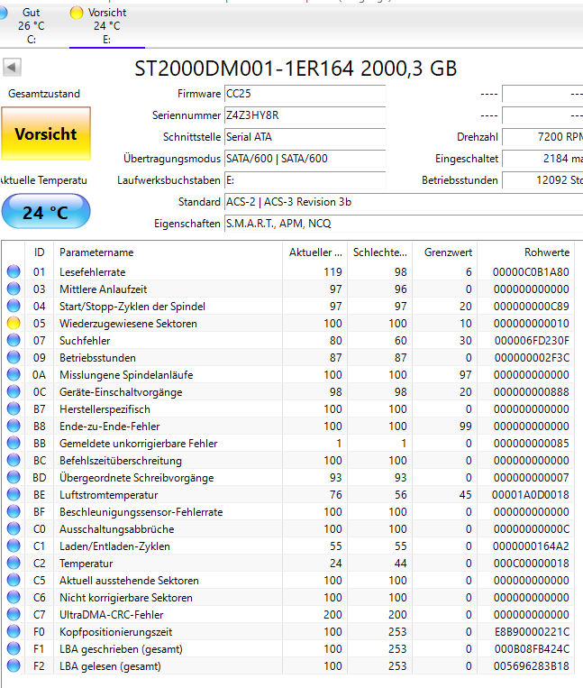
Task: Select the Mittlere Anlaufzeit parameter name
Action: pyautogui.click(x=103, y=289)
